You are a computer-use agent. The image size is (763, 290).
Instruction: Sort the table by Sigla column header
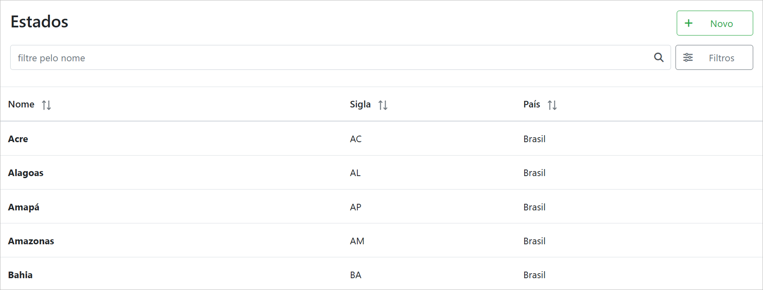pos(360,105)
